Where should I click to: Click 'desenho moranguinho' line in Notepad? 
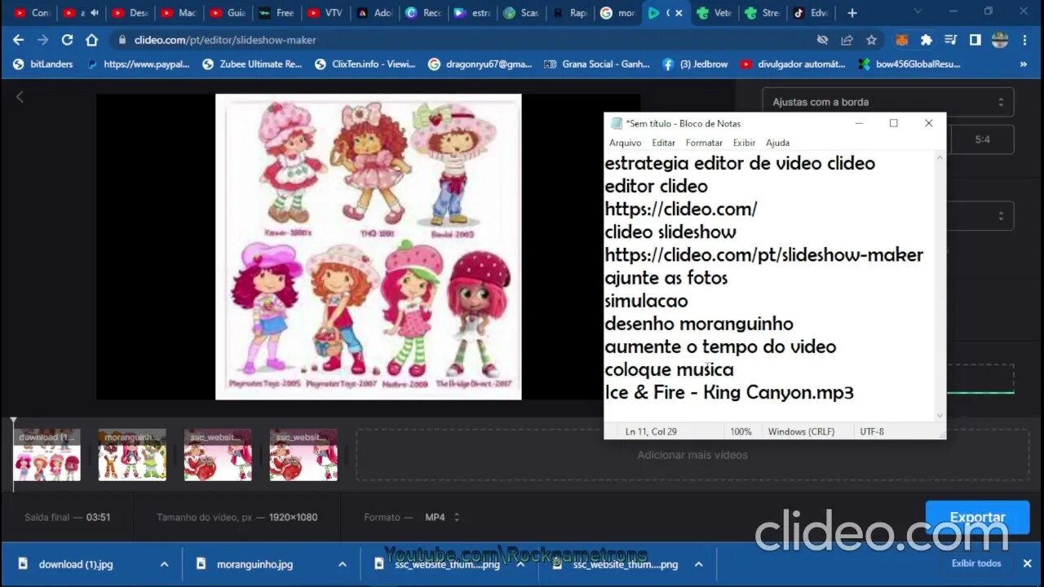pyautogui.click(x=699, y=324)
